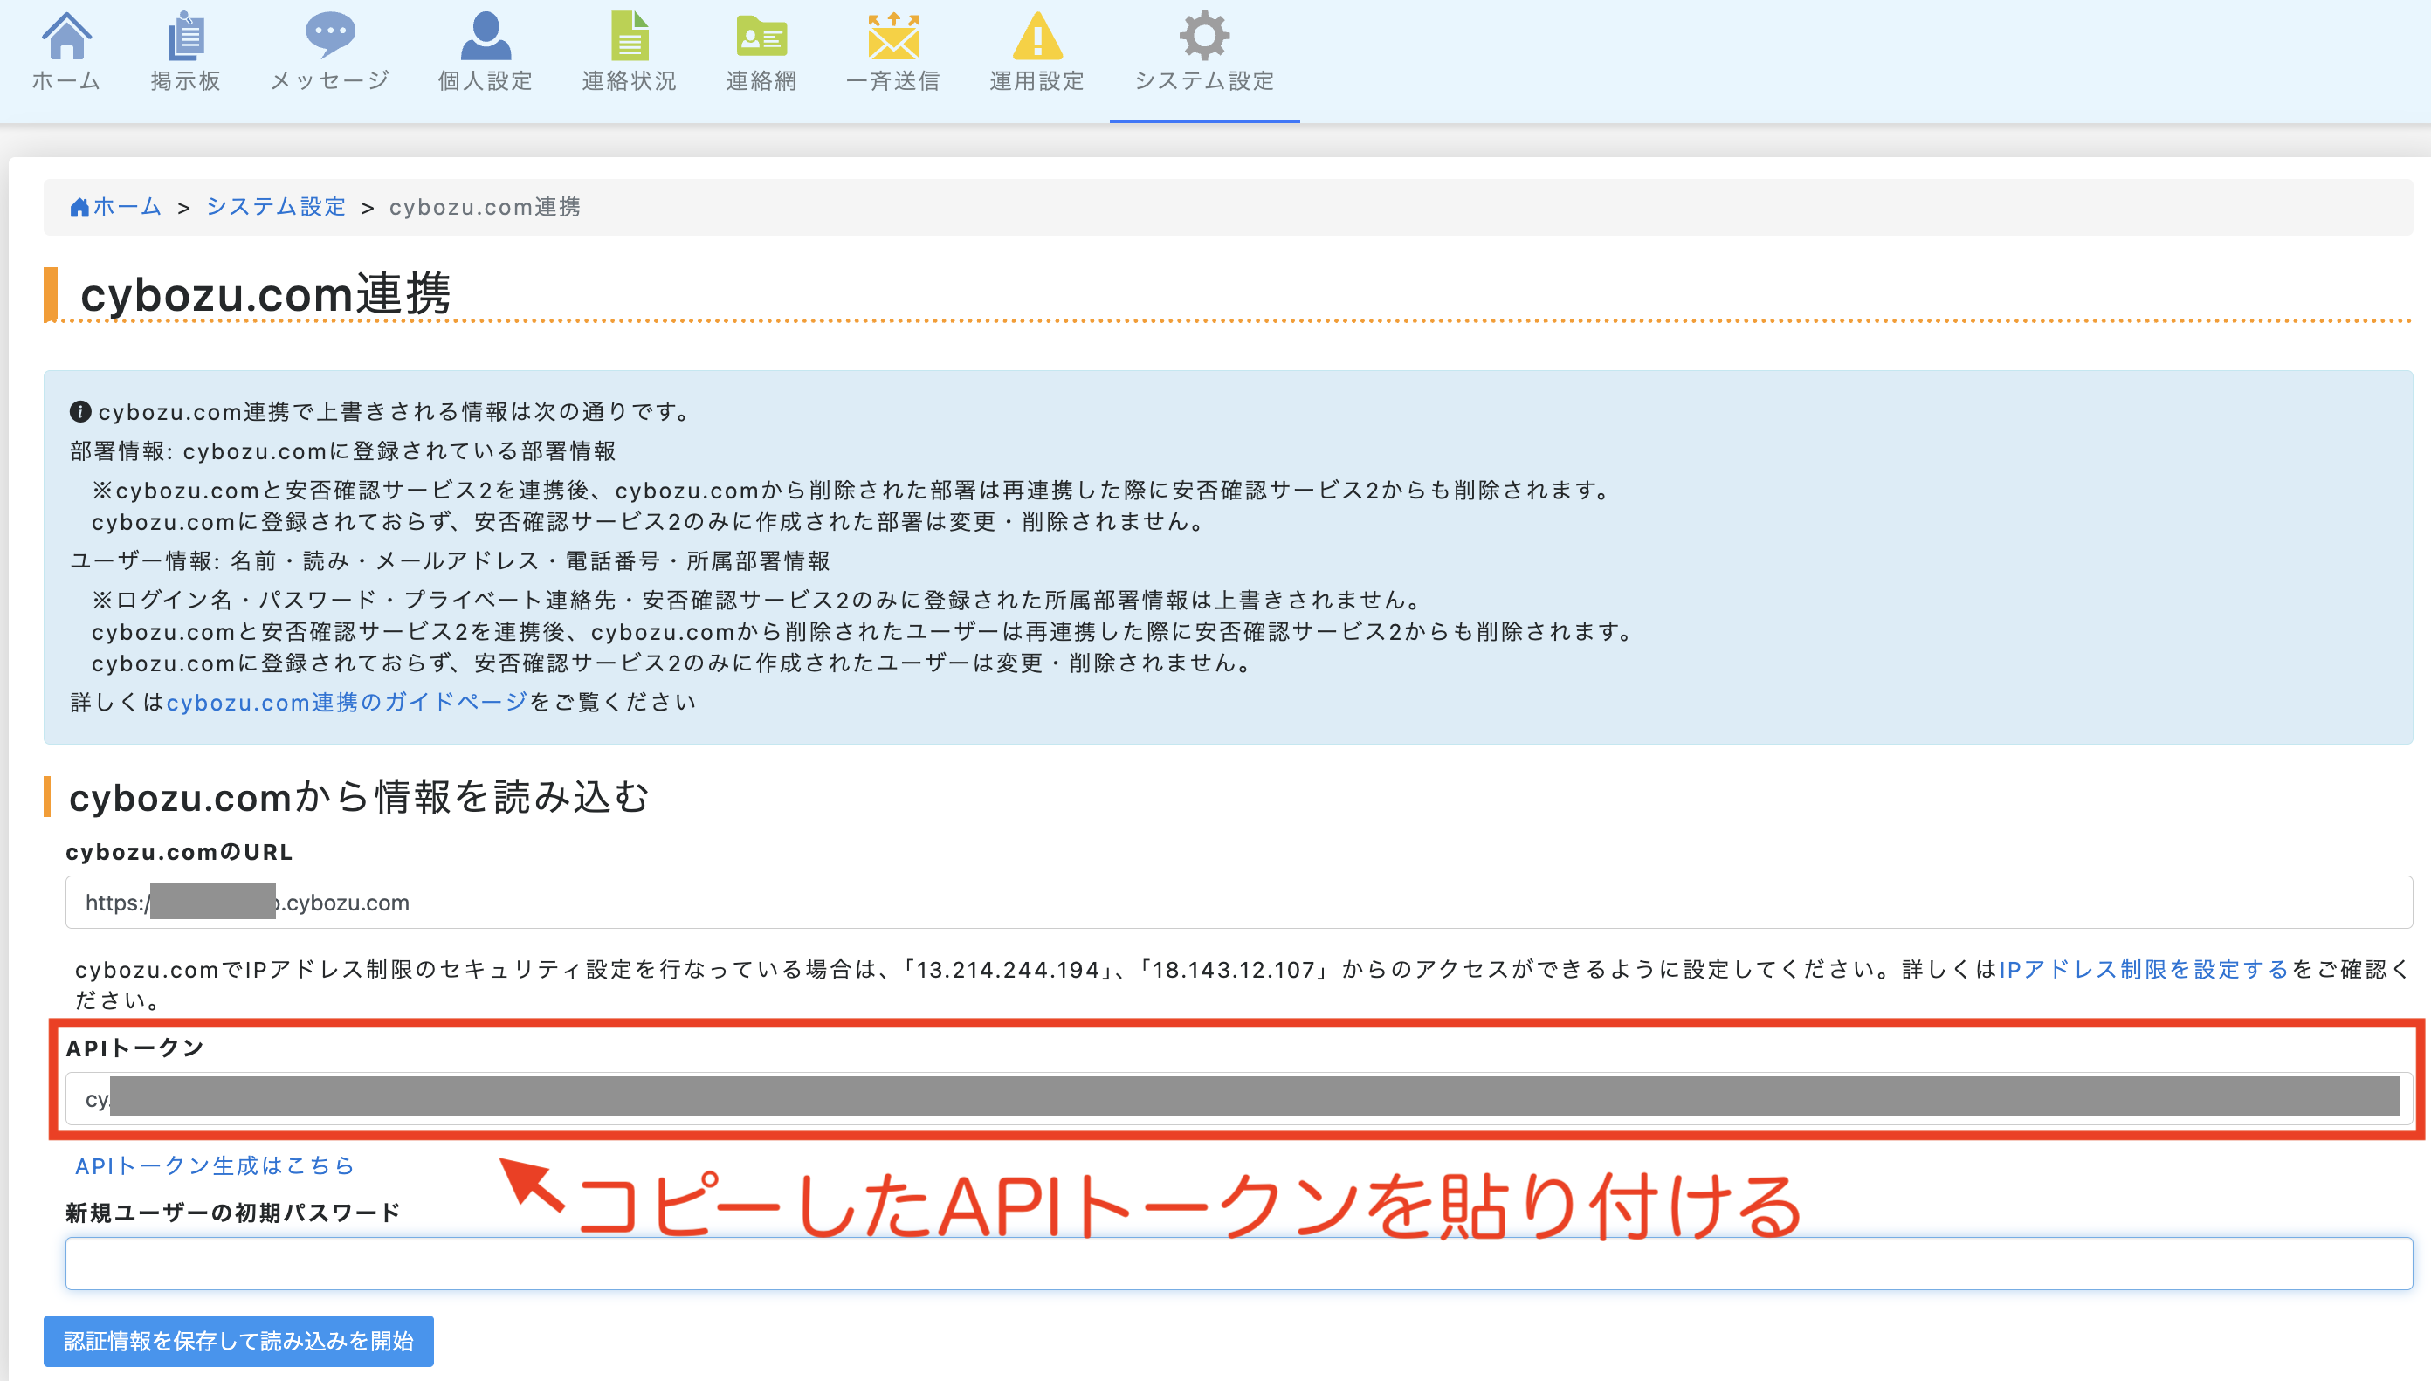Screen dimensions: 2431x1381
Task: Open the 連絡状況 document icon
Action: click(630, 36)
